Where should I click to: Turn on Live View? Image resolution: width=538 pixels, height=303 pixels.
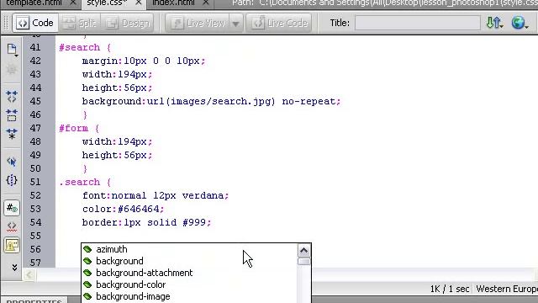point(198,23)
